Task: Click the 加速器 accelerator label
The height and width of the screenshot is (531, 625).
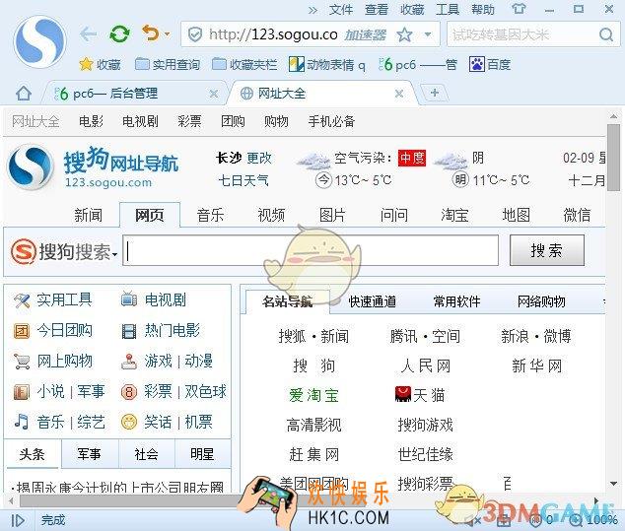Action: [x=365, y=35]
